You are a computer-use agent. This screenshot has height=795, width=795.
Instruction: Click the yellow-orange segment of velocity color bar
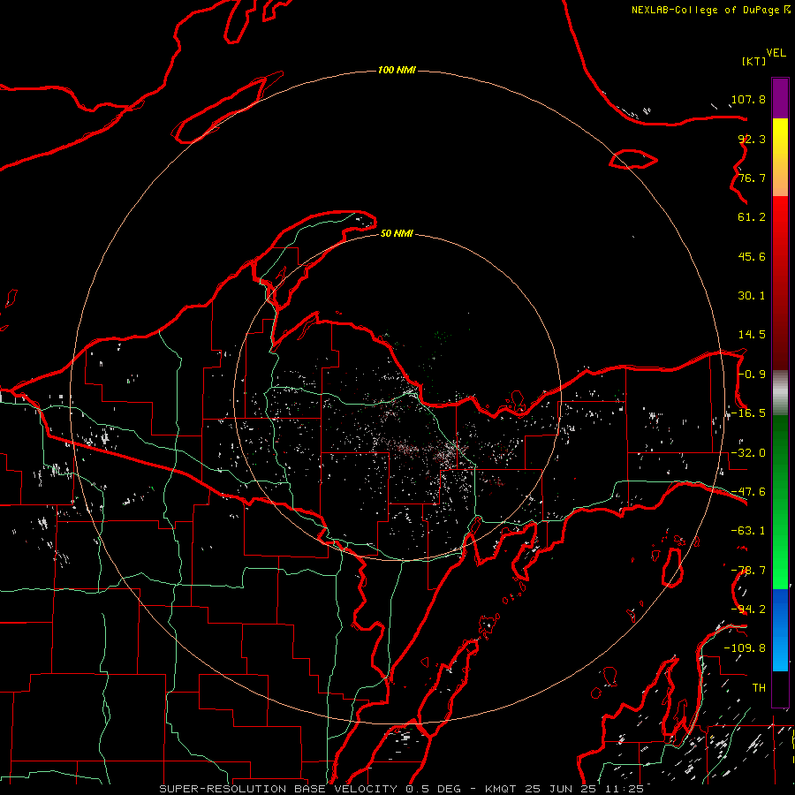780,157
